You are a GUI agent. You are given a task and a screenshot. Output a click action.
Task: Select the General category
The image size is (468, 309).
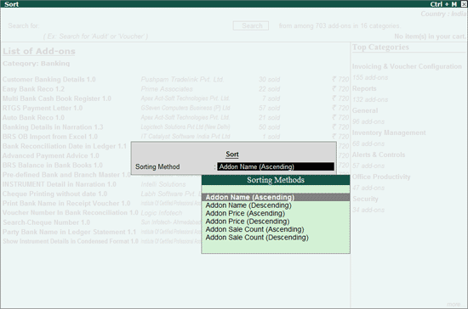[365, 110]
